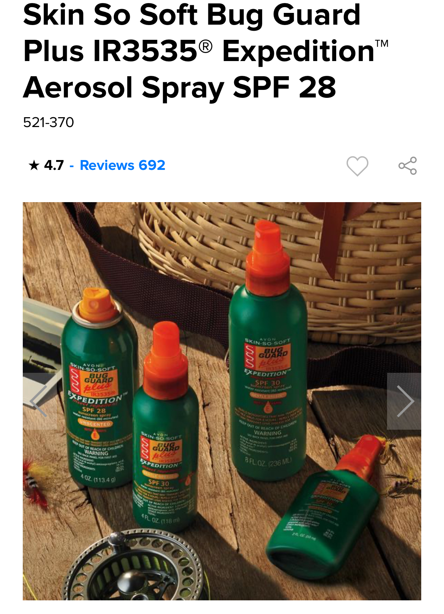Click the 4.7 rating score
444x614 pixels.
54,165
